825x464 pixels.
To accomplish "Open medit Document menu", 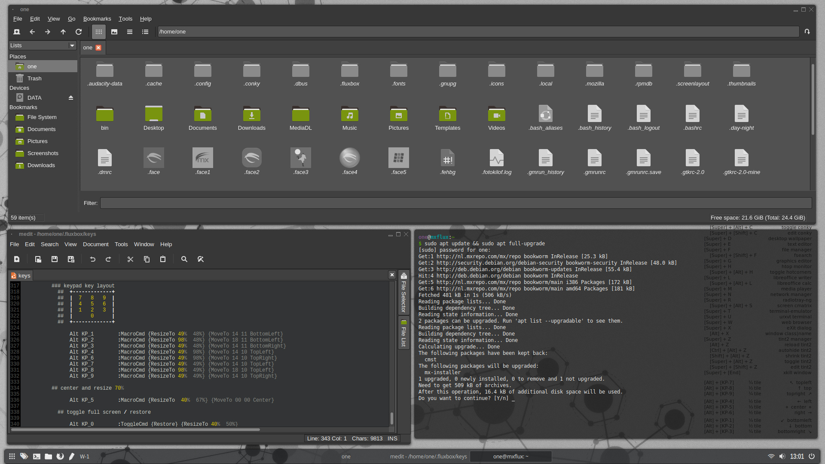I will 96,244.
